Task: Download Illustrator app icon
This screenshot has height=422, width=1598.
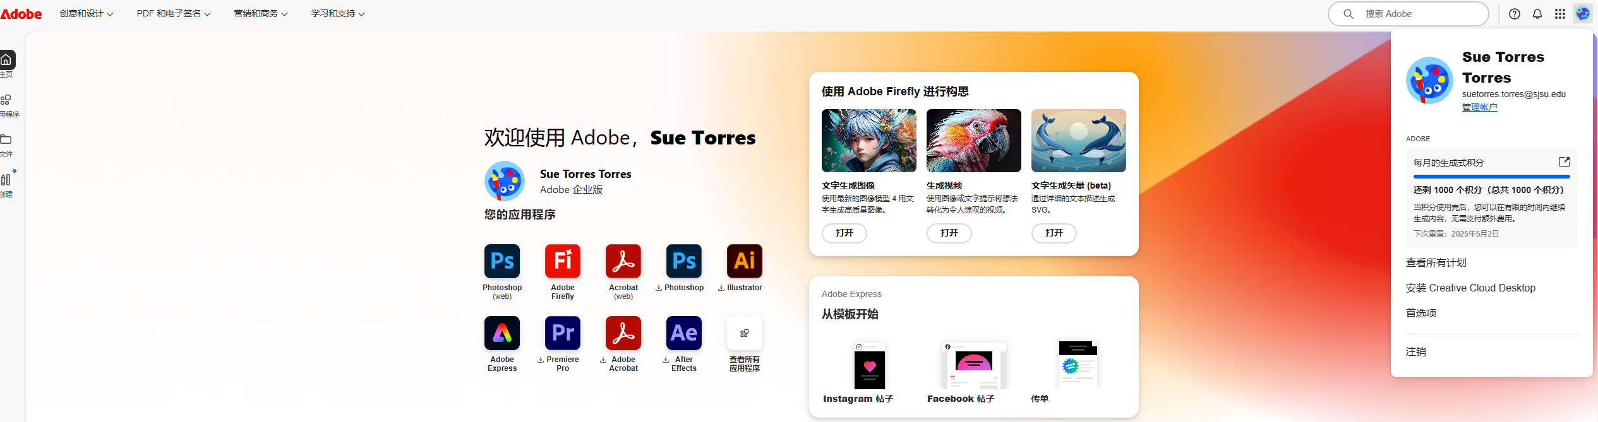Action: click(x=745, y=261)
